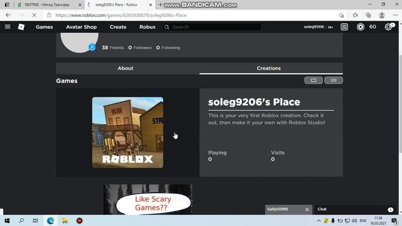Screen dimensions: 402x226
Task: Open Windows Action Center notifications
Action: click(x=394, y=220)
